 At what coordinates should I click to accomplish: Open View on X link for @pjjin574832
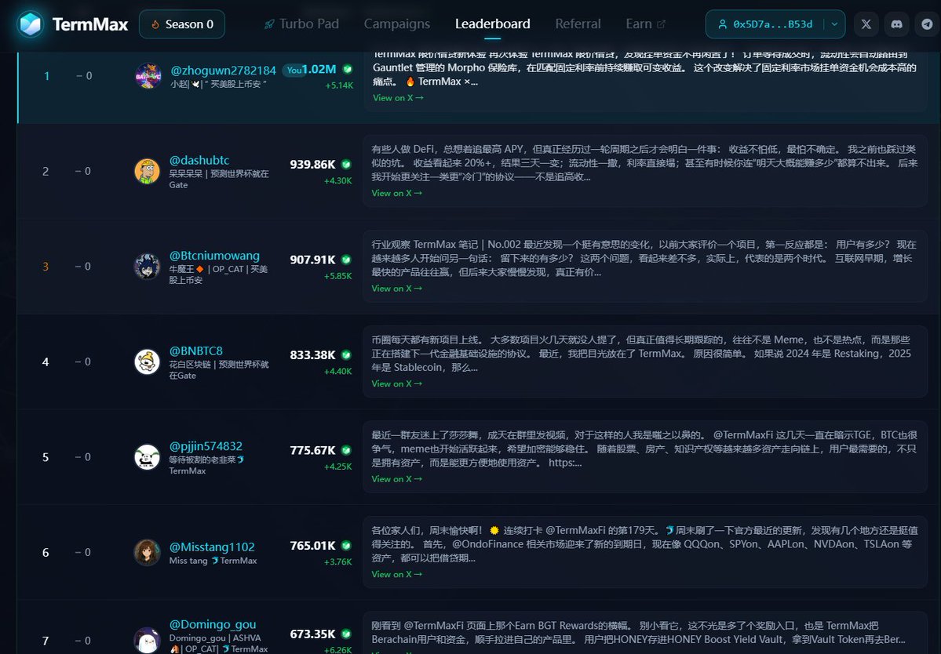coord(396,479)
